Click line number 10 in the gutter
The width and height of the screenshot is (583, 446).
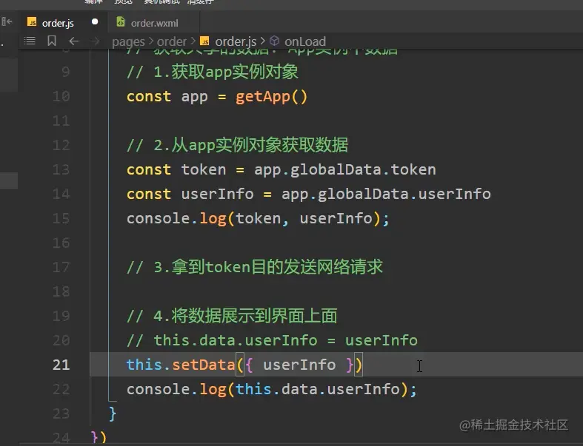click(x=61, y=96)
